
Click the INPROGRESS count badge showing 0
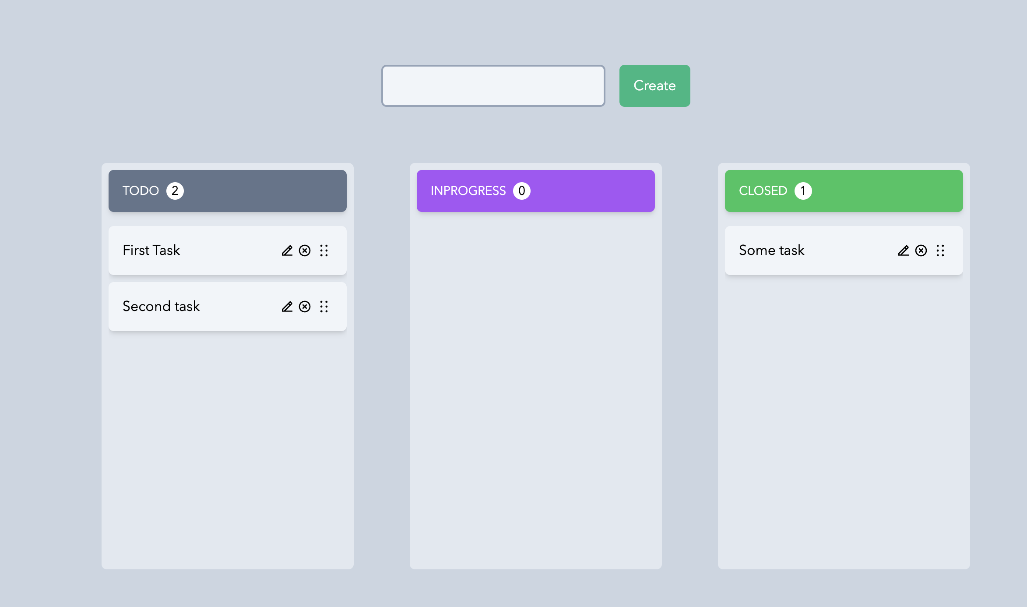point(522,191)
